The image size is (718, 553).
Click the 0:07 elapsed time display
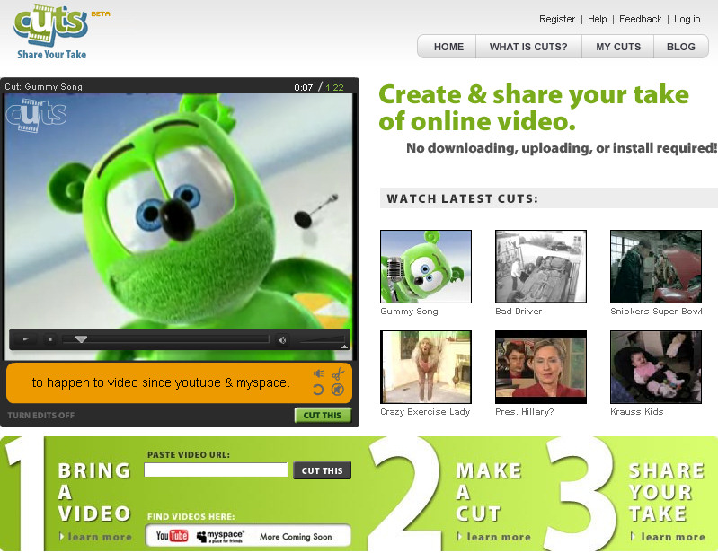pyautogui.click(x=303, y=87)
